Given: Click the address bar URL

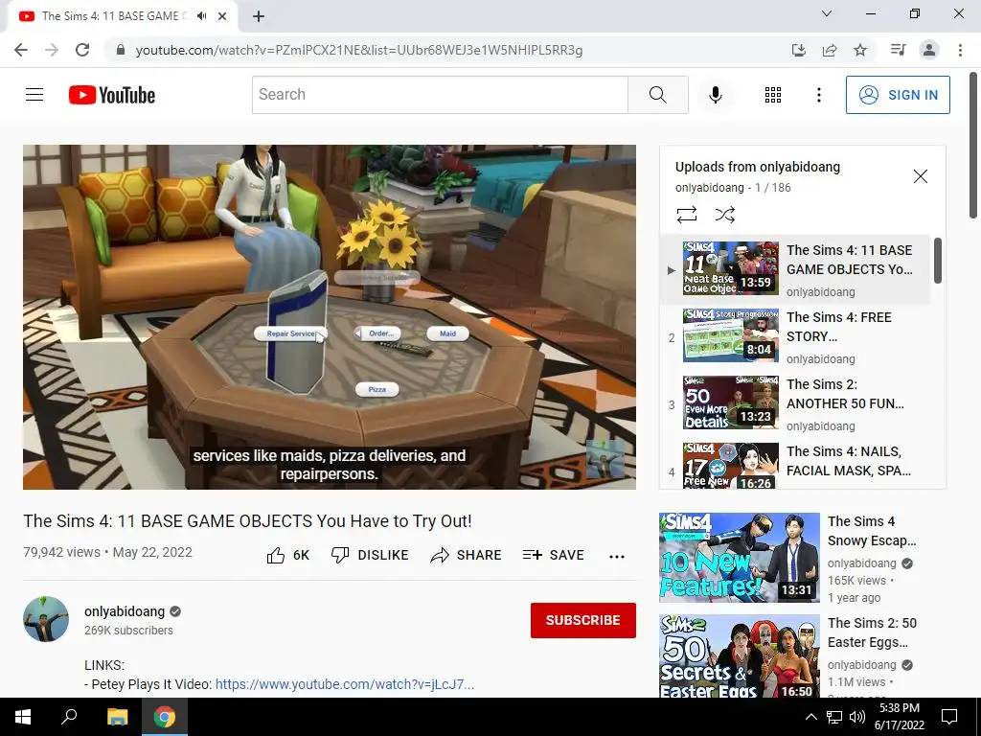Looking at the screenshot, I should (358, 50).
